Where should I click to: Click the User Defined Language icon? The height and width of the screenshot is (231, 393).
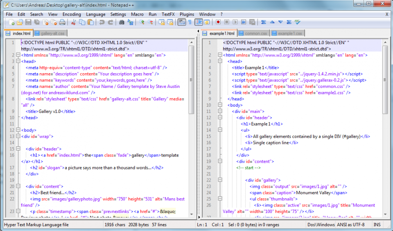[x=207, y=22]
